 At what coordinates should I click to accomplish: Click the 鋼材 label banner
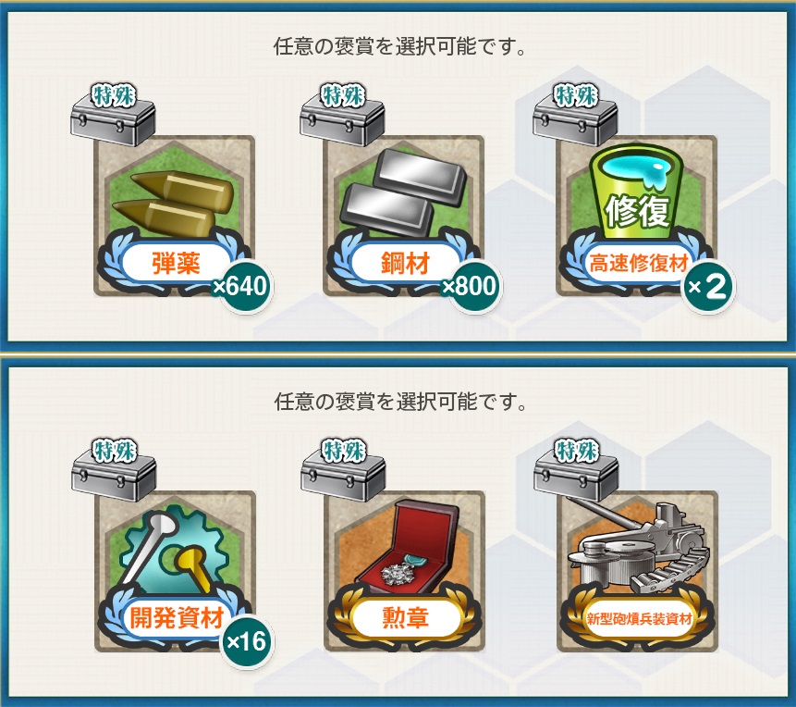pos(405,264)
